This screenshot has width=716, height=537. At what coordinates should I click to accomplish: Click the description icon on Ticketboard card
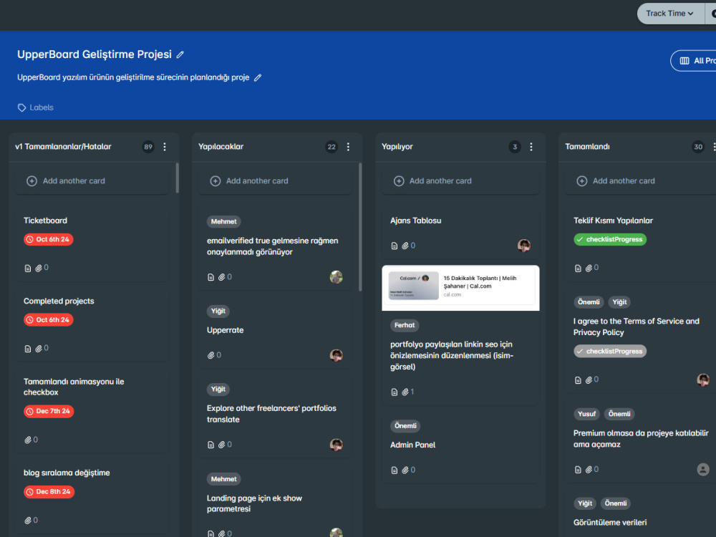tap(28, 268)
